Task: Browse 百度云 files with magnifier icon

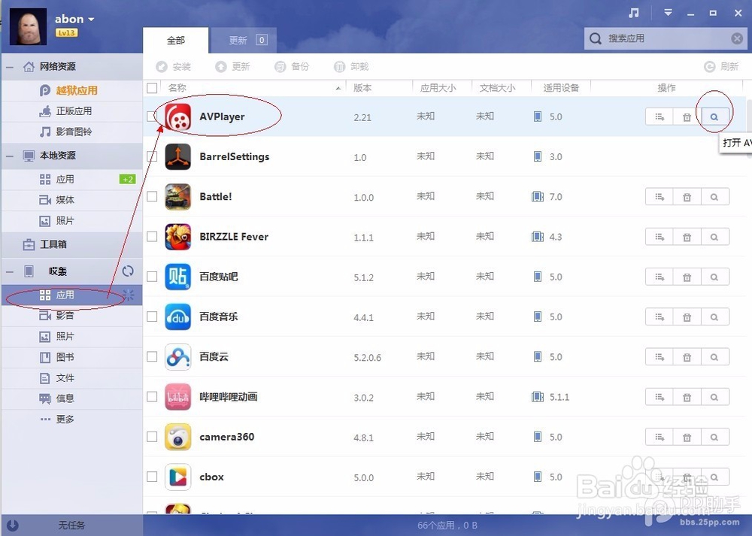Action: pos(714,356)
